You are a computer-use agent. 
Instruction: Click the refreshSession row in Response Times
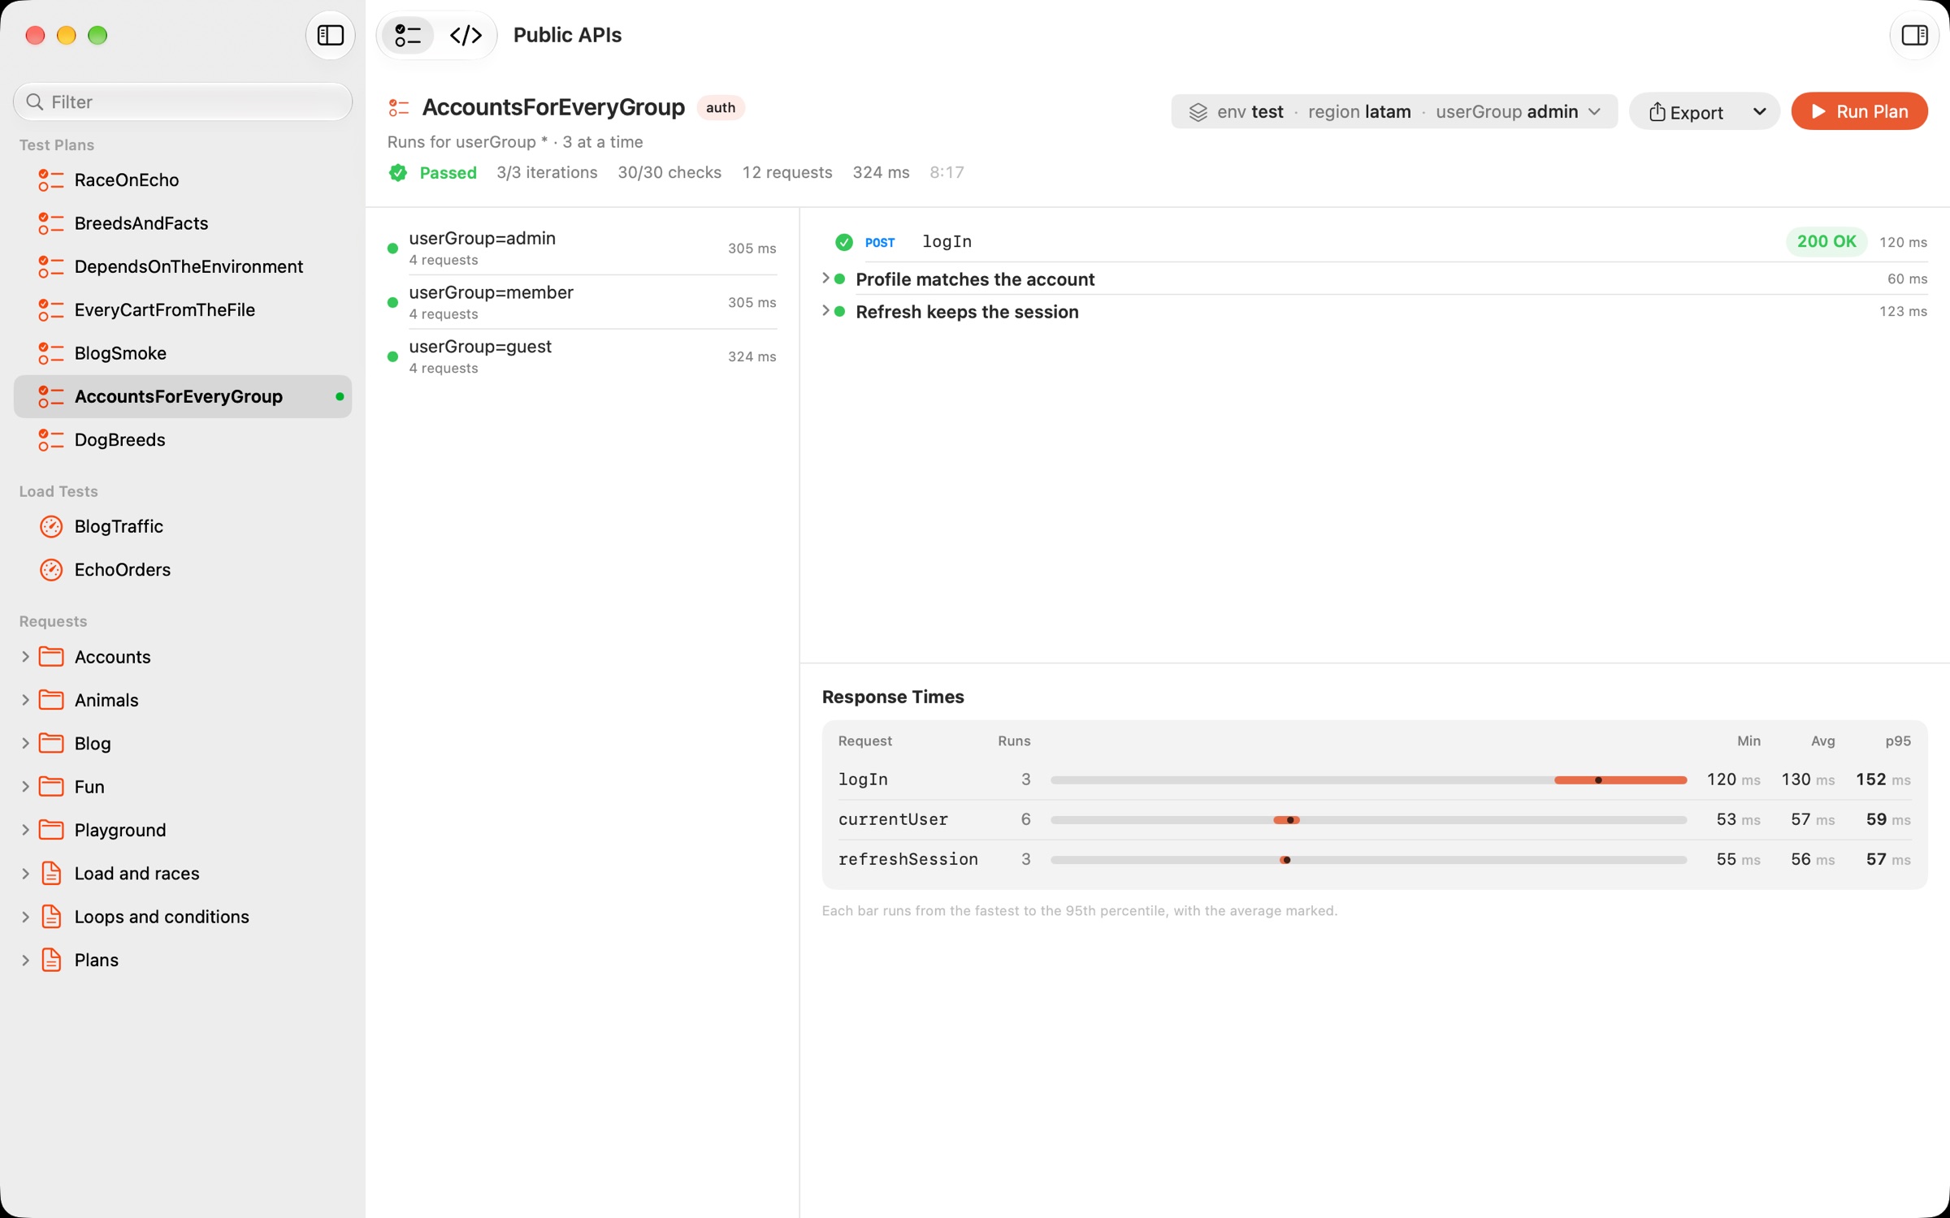[1375, 859]
